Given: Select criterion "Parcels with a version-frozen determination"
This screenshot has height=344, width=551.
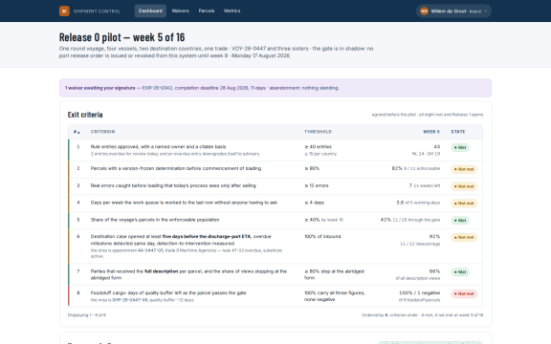Looking at the screenshot, I should click(x=176, y=168).
